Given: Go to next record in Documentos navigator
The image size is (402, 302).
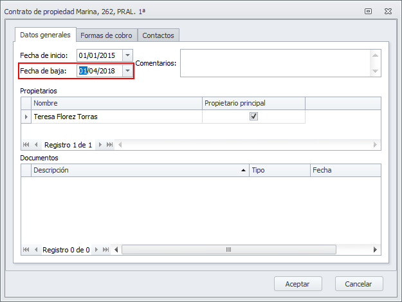Looking at the screenshot, I should (x=97, y=249).
